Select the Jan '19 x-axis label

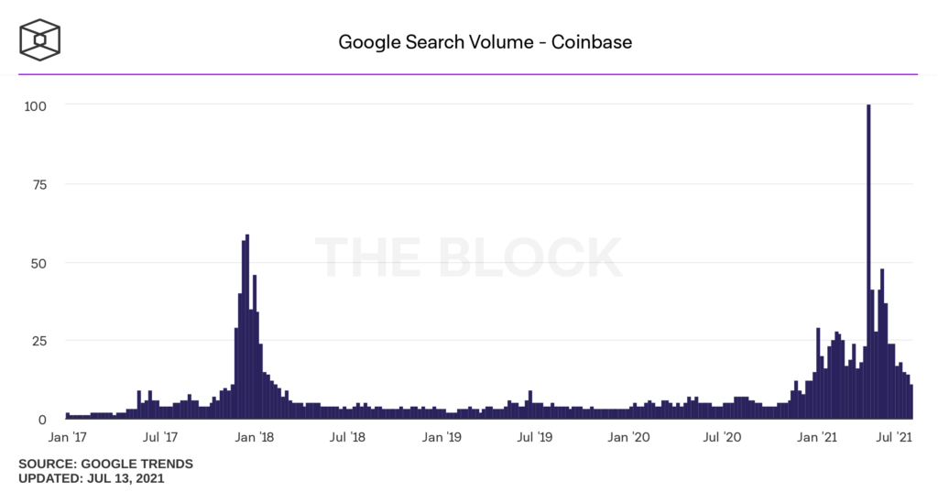pos(442,439)
